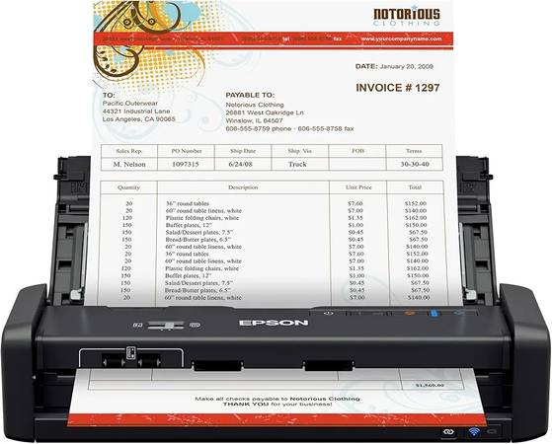Click the right icon beside feed switch
The height and width of the screenshot is (444, 552).
point(195,325)
